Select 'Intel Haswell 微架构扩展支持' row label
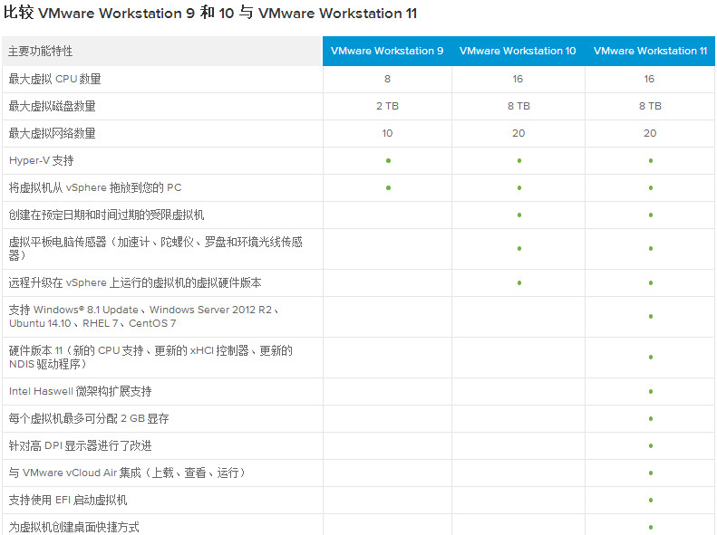Image resolution: width=717 pixels, height=535 pixels. tap(80, 391)
